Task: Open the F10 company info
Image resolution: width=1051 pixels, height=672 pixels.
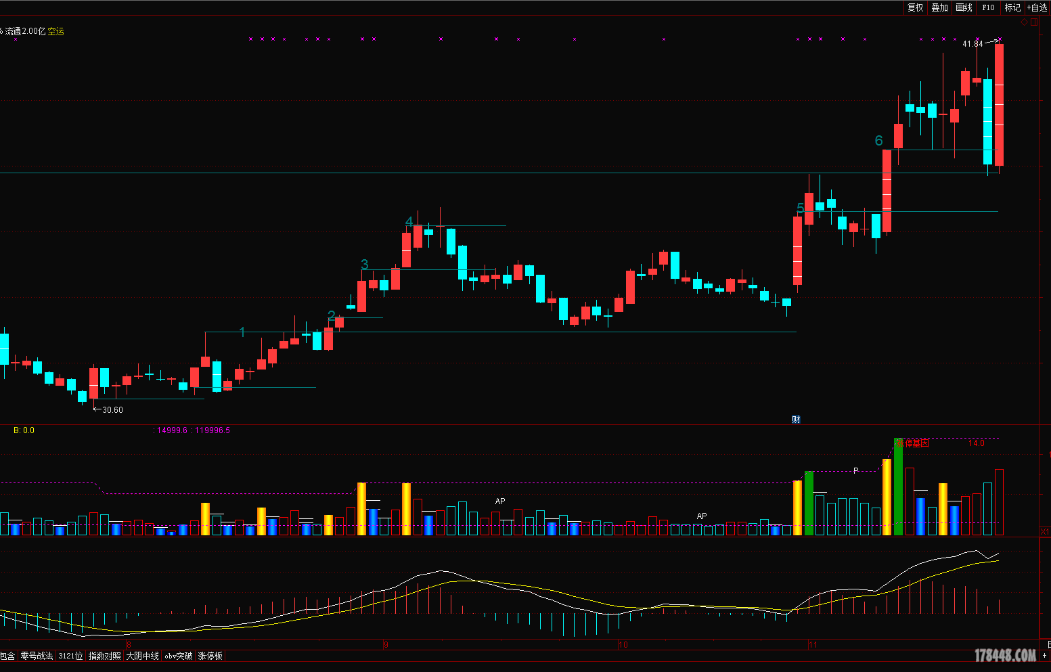Action: pos(988,7)
